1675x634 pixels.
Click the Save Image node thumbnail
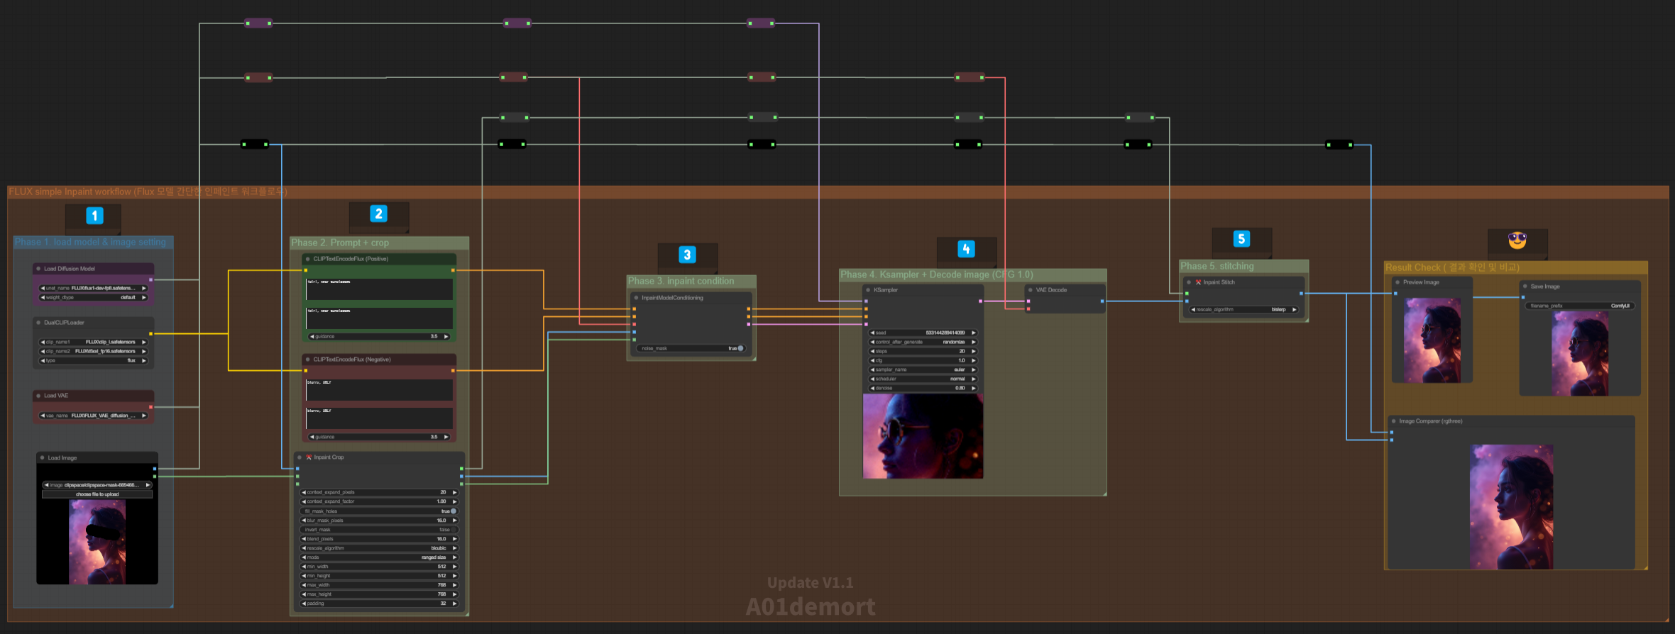pyautogui.click(x=1580, y=353)
